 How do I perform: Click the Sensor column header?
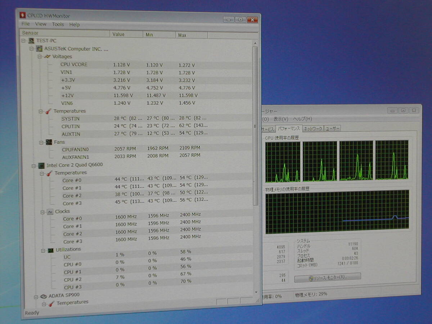point(65,33)
